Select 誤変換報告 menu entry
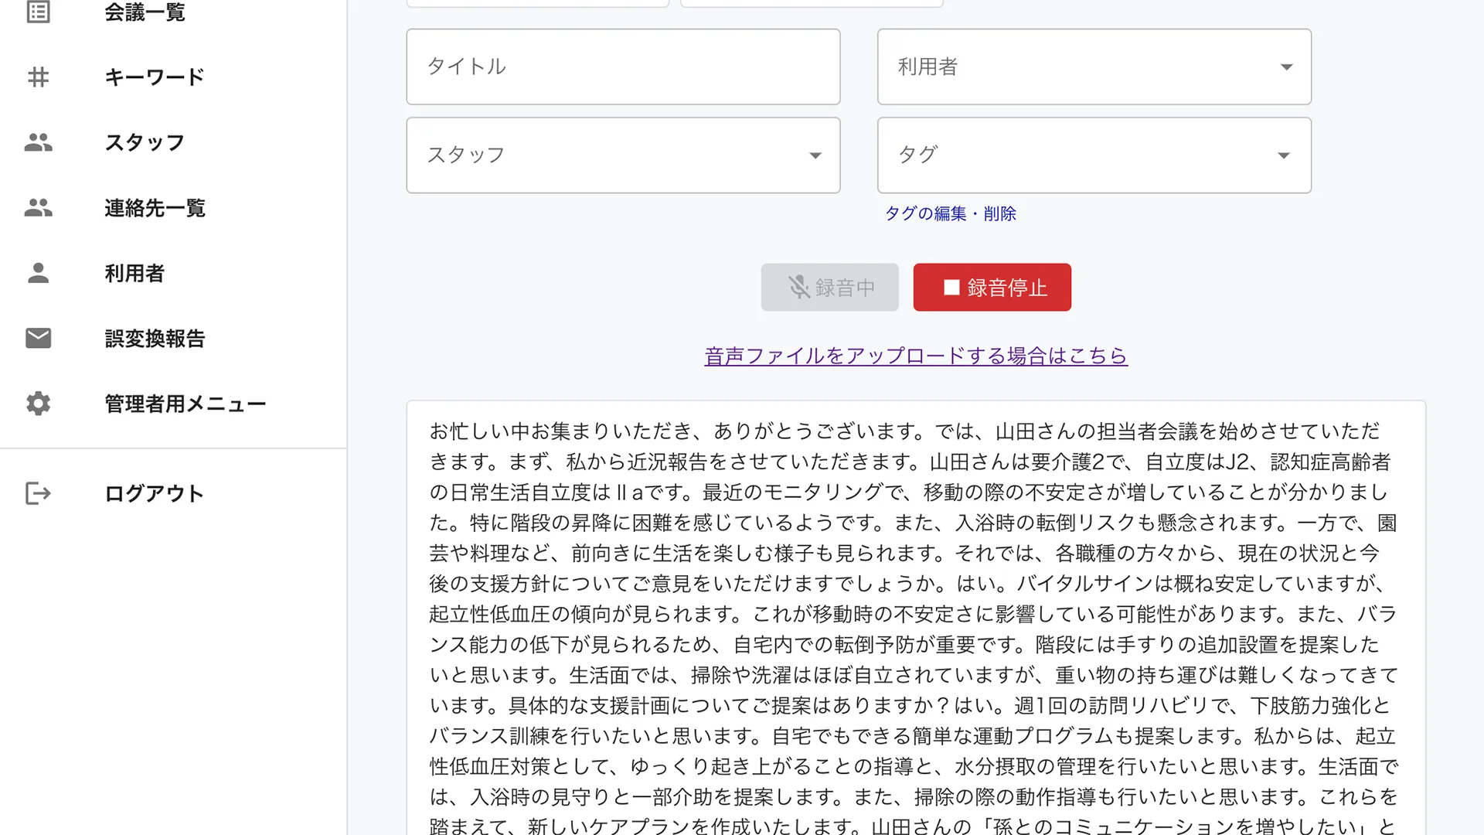This screenshot has height=835, width=1484. tap(155, 338)
